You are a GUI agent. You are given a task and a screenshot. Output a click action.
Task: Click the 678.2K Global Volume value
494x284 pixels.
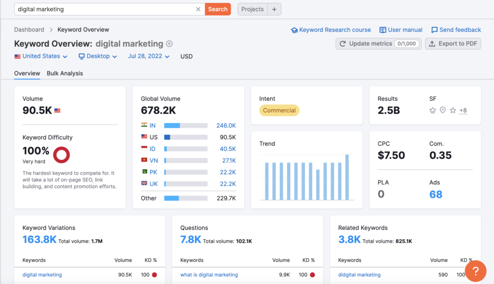(158, 110)
